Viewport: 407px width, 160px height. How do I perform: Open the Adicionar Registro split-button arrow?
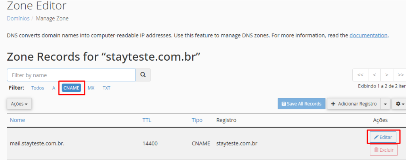pos(385,104)
